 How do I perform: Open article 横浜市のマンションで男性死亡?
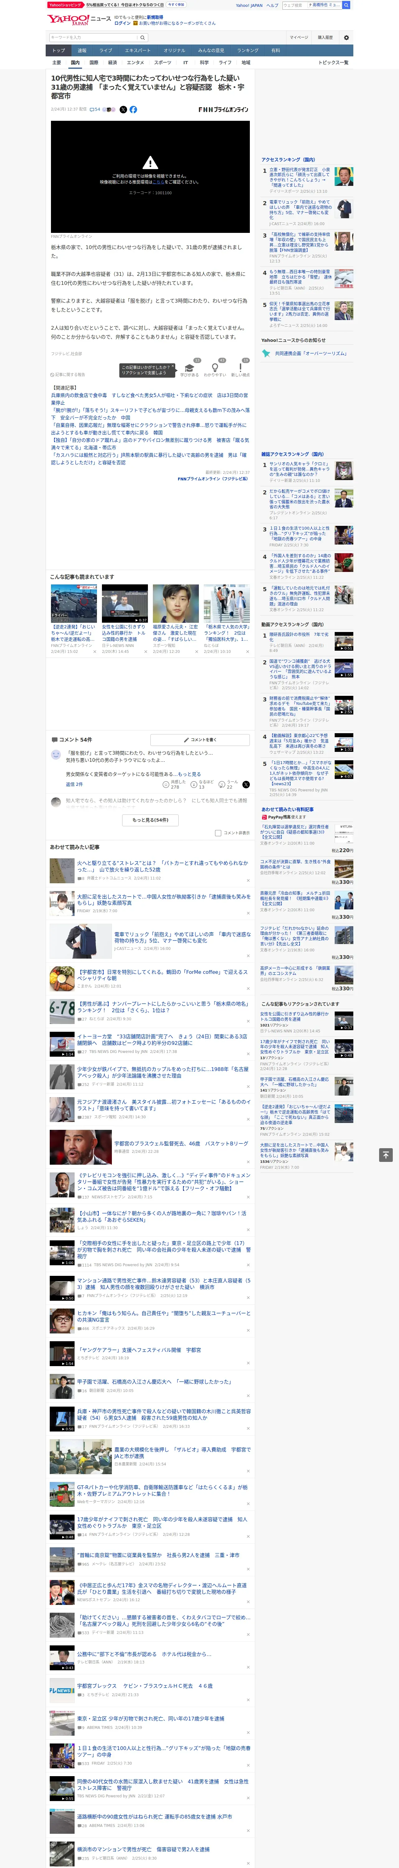tap(143, 1848)
